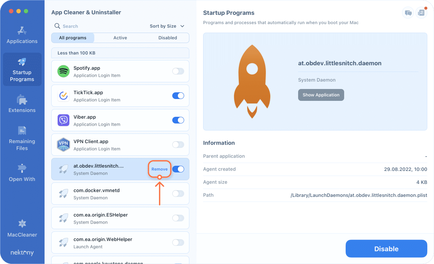
Task: Click the littlesnitch daemon rocket icon
Action: click(x=63, y=169)
